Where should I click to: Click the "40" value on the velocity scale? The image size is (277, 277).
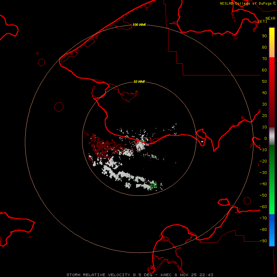264,93
